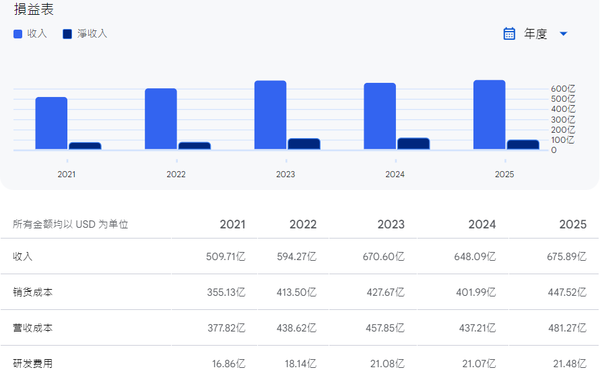Expand the 年度 period dropdown arrow

[x=564, y=34]
